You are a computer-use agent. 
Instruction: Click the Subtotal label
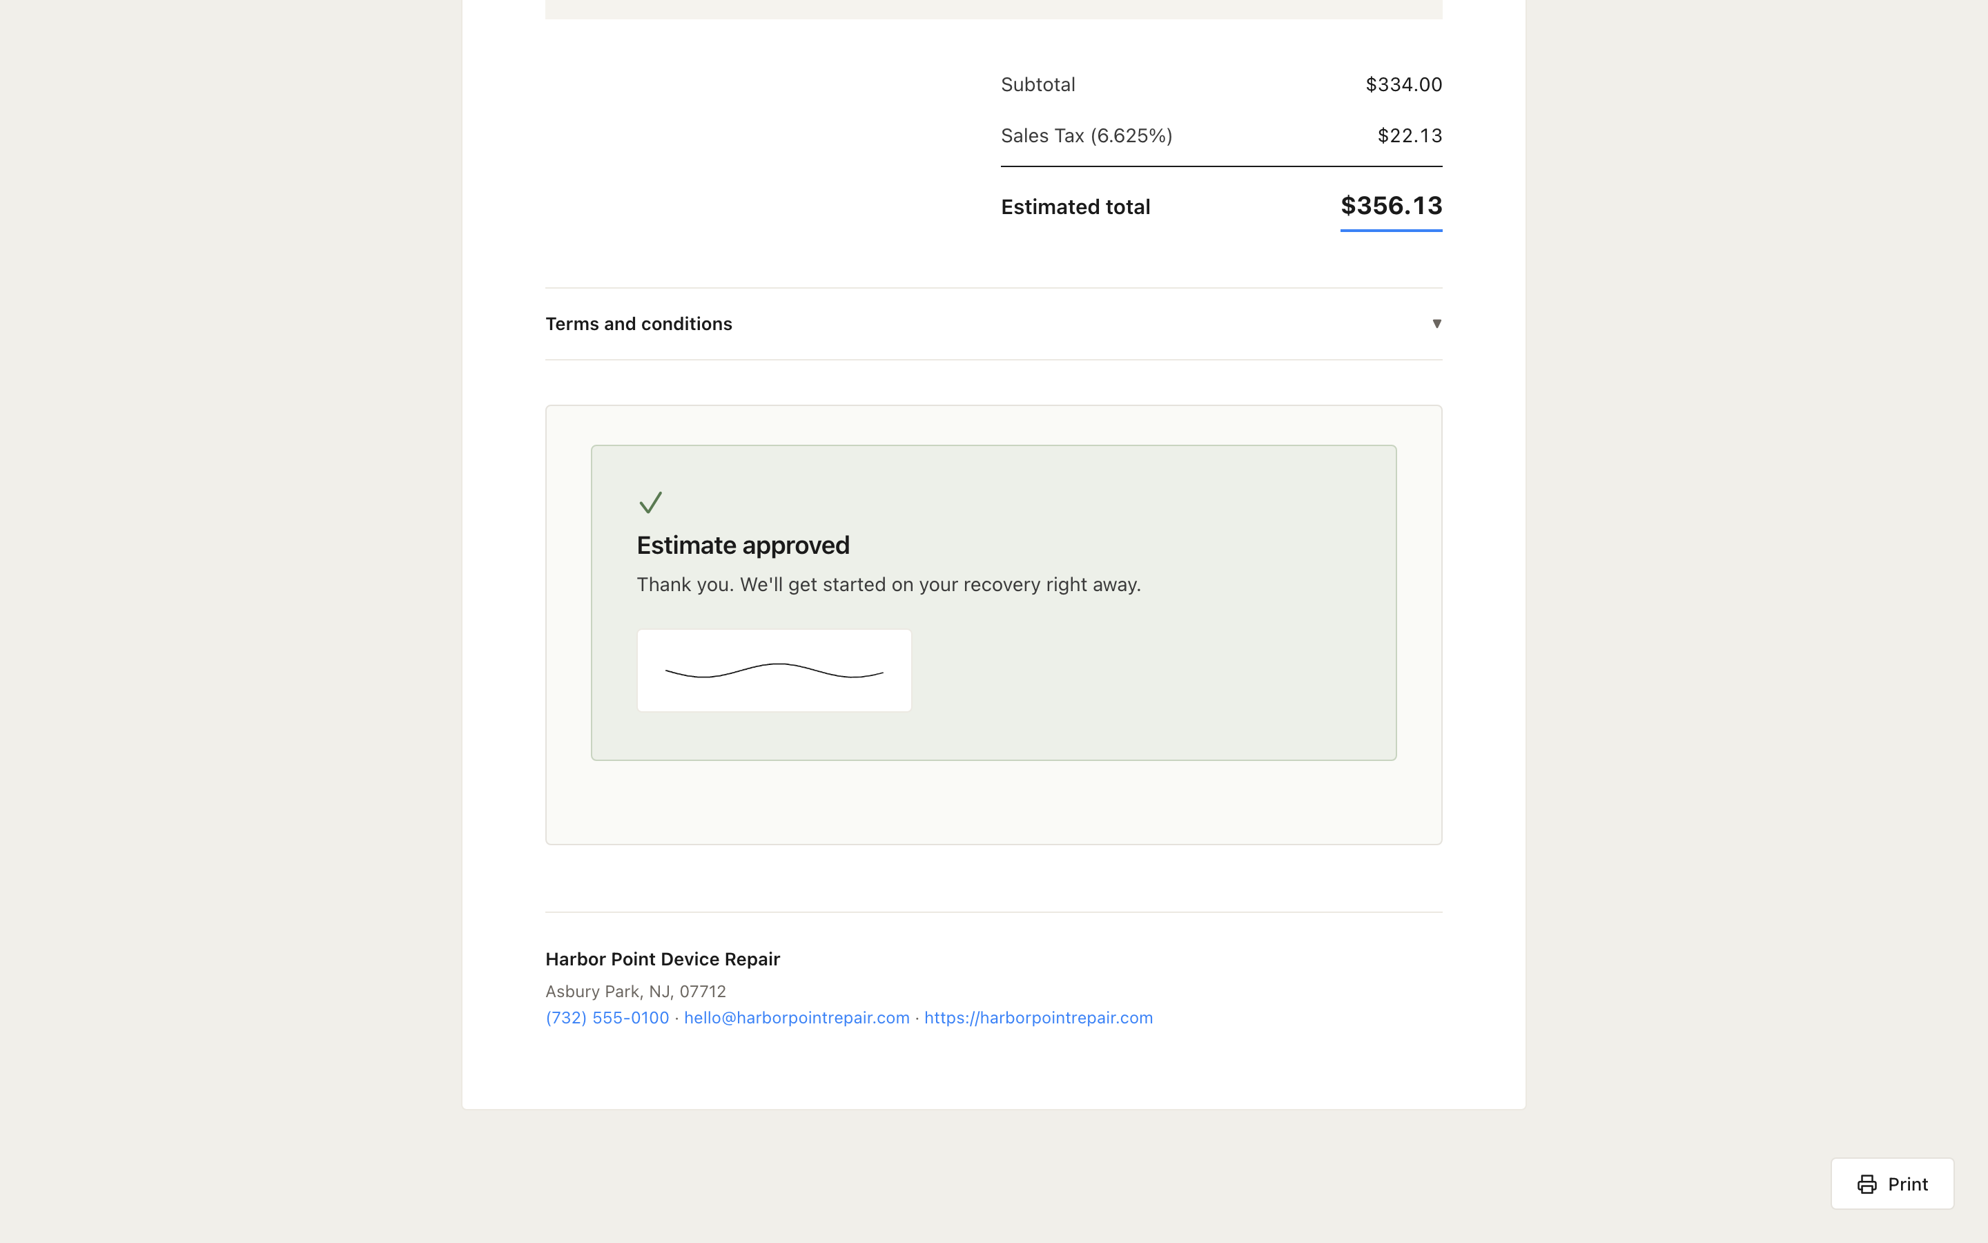pyautogui.click(x=1037, y=85)
